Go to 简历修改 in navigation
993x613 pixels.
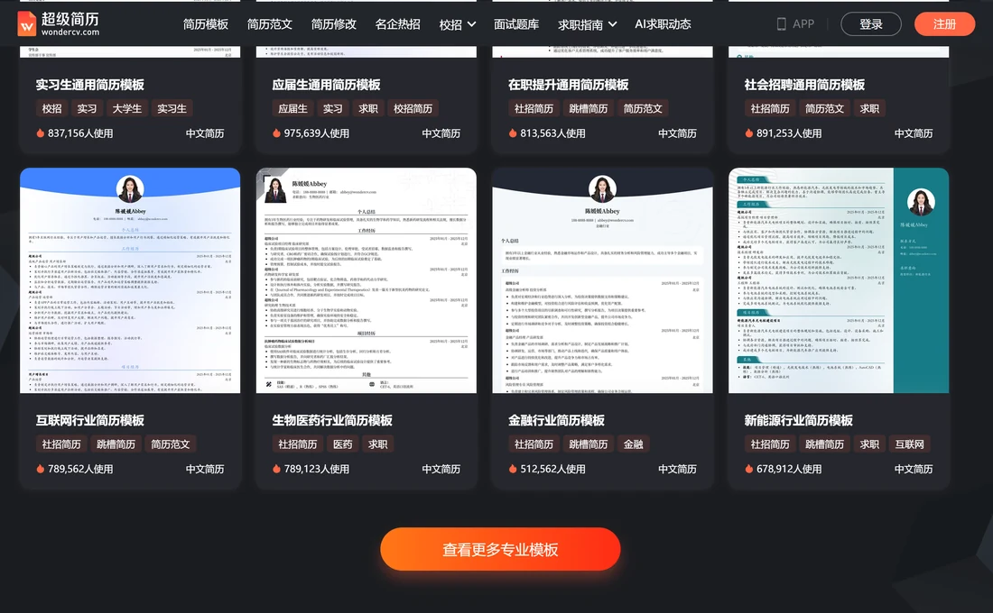[x=334, y=24]
